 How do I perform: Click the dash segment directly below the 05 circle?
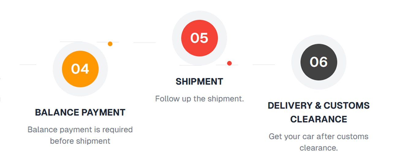click(190, 65)
